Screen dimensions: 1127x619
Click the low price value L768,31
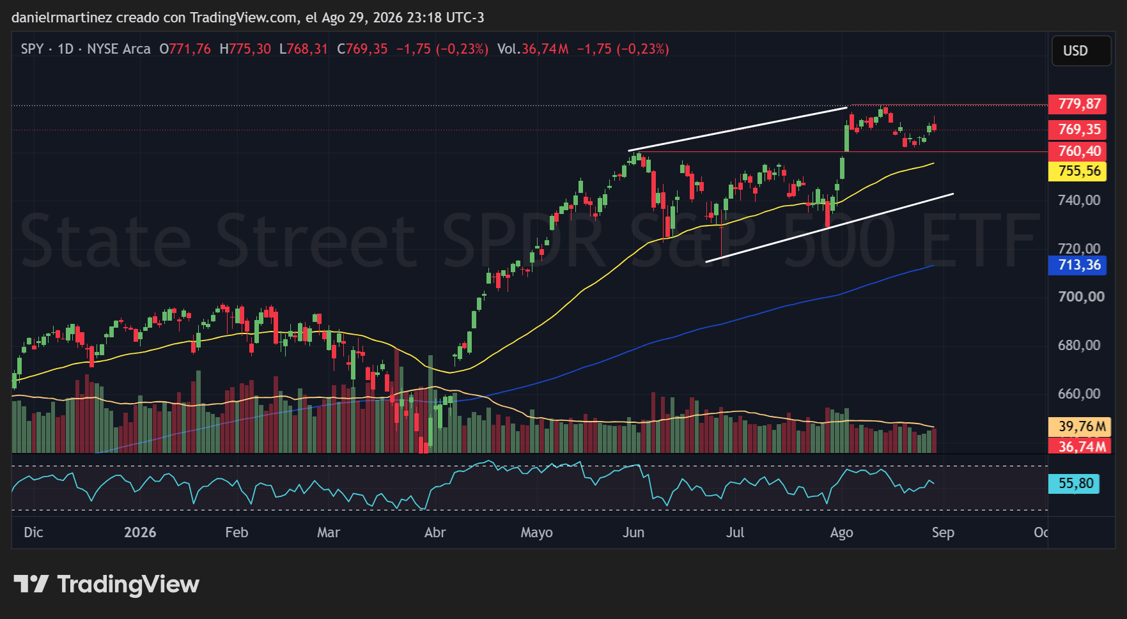(x=304, y=49)
